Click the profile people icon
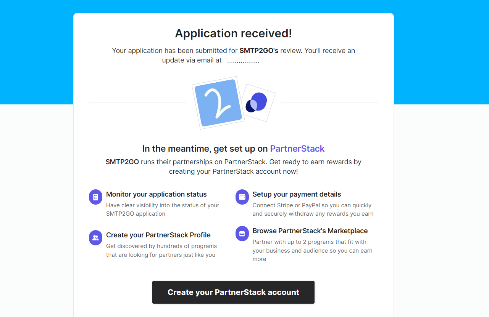Image resolution: width=489 pixels, height=317 pixels. click(96, 238)
